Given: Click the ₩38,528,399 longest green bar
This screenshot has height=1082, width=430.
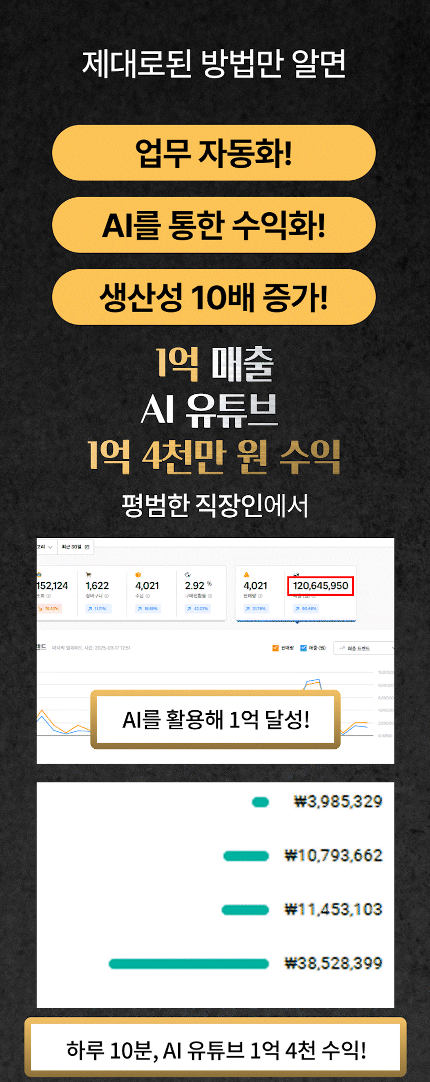Looking at the screenshot, I should (188, 963).
